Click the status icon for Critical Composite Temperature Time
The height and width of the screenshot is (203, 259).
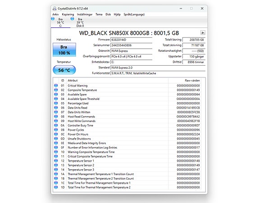[x=56, y=156]
